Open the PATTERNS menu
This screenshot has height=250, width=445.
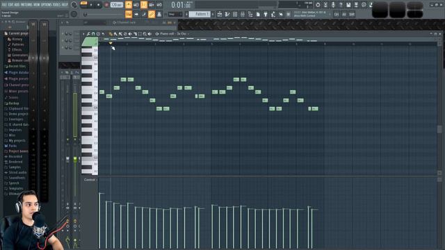pos(26,5)
